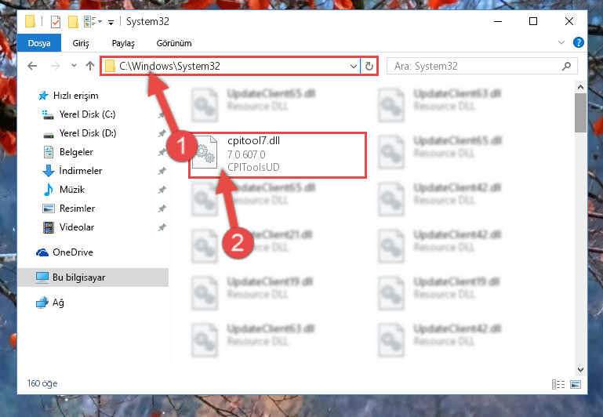Open recent locations dropdown arrow

pyautogui.click(x=74, y=66)
